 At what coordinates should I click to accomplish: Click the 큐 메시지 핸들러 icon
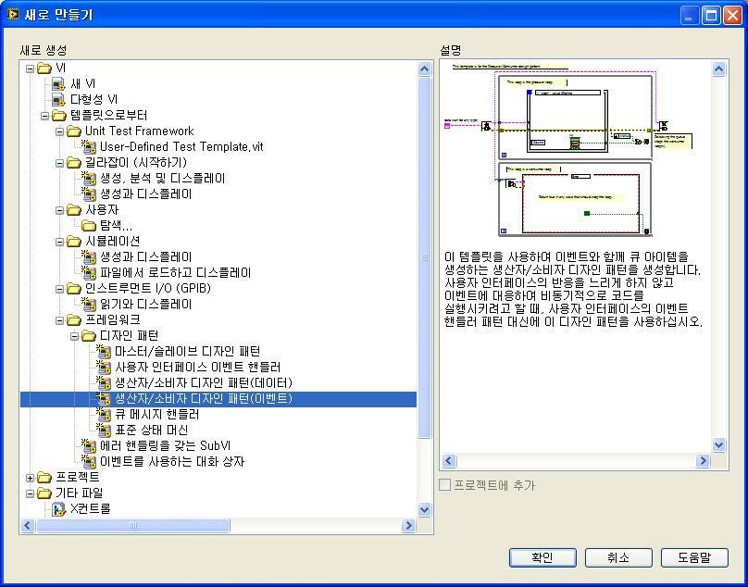104,415
